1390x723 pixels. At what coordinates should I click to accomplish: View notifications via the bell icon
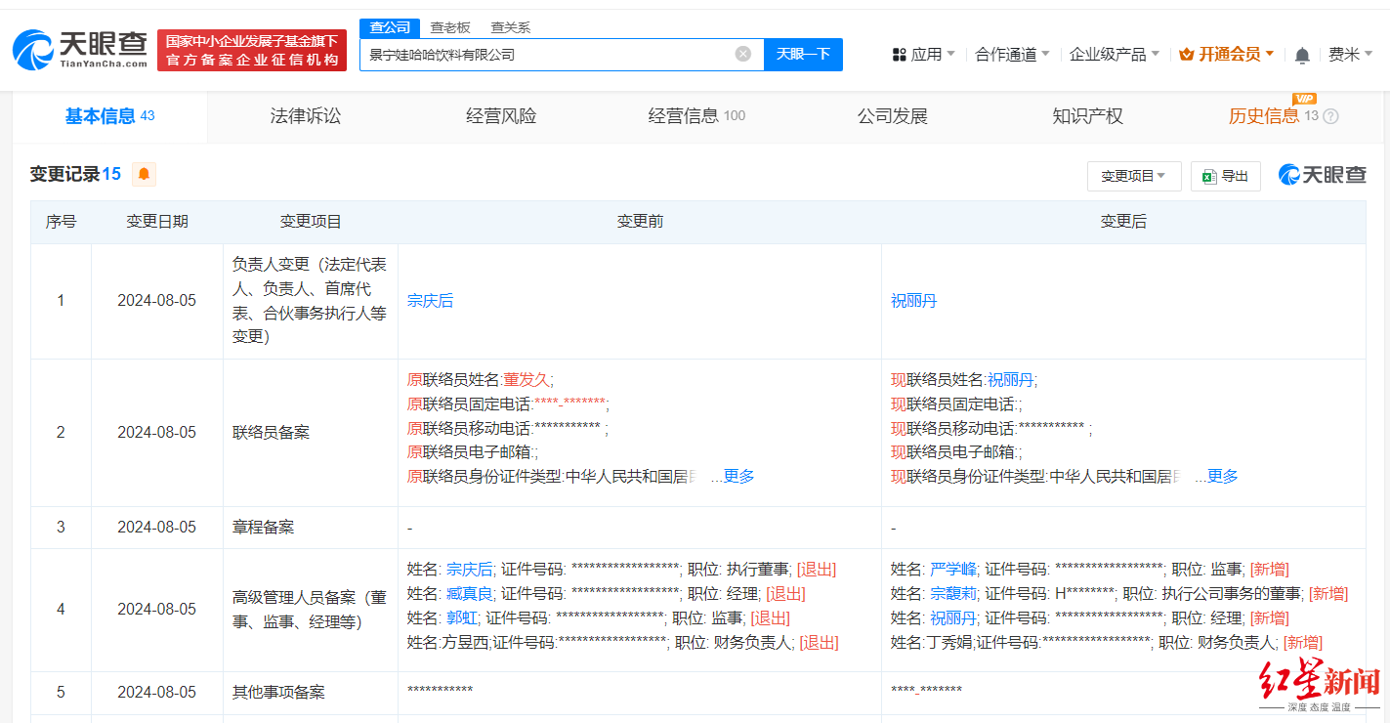[1302, 55]
